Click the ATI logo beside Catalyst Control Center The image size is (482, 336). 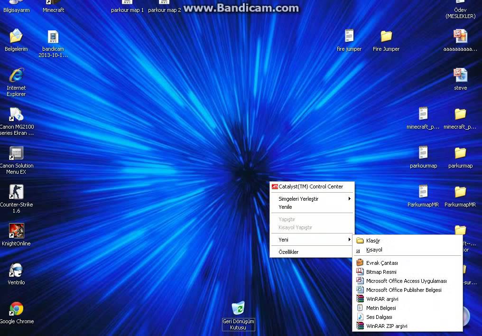tap(275, 187)
